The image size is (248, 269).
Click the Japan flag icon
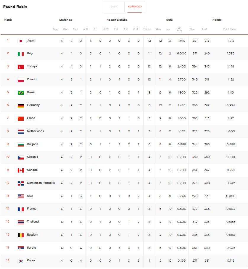click(x=21, y=41)
